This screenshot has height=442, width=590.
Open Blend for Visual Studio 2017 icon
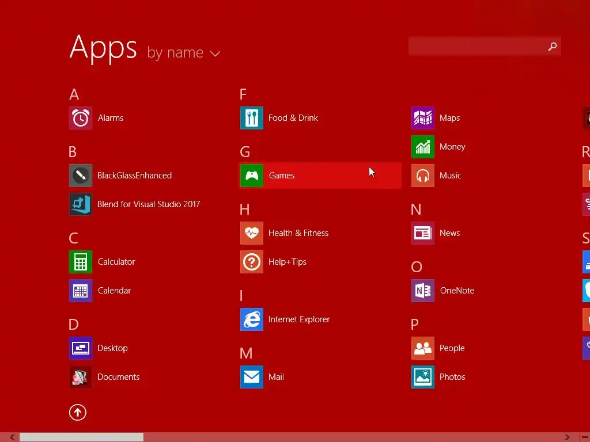point(81,204)
